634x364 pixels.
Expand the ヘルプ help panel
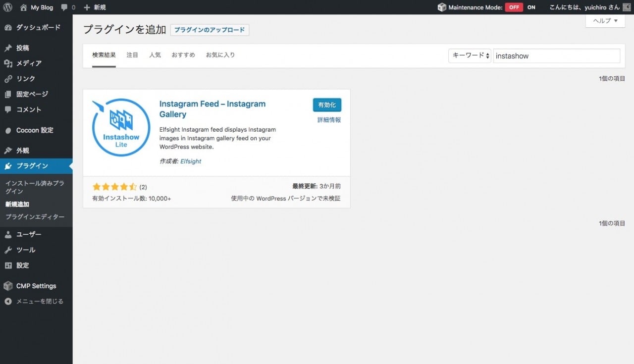(605, 21)
